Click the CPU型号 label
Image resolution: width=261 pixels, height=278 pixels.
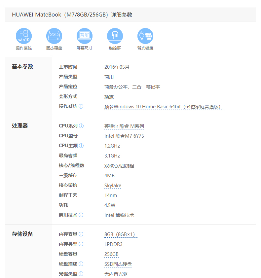[x=68, y=136]
